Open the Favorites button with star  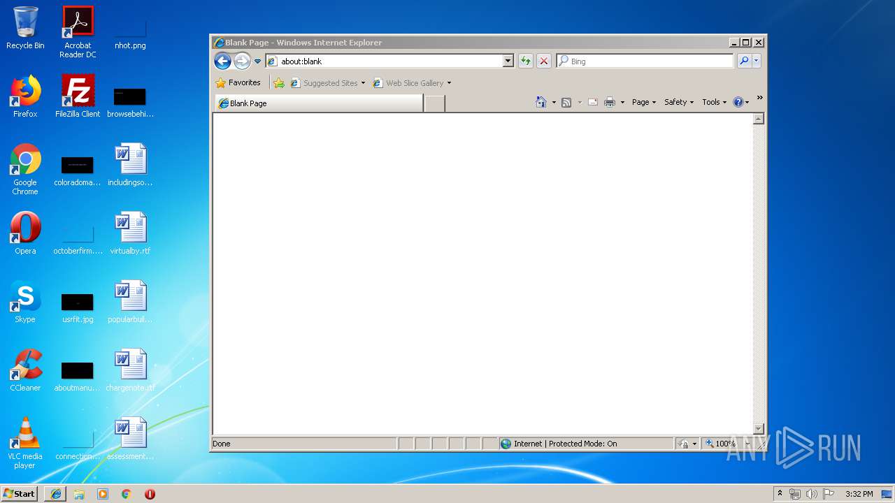coord(238,82)
